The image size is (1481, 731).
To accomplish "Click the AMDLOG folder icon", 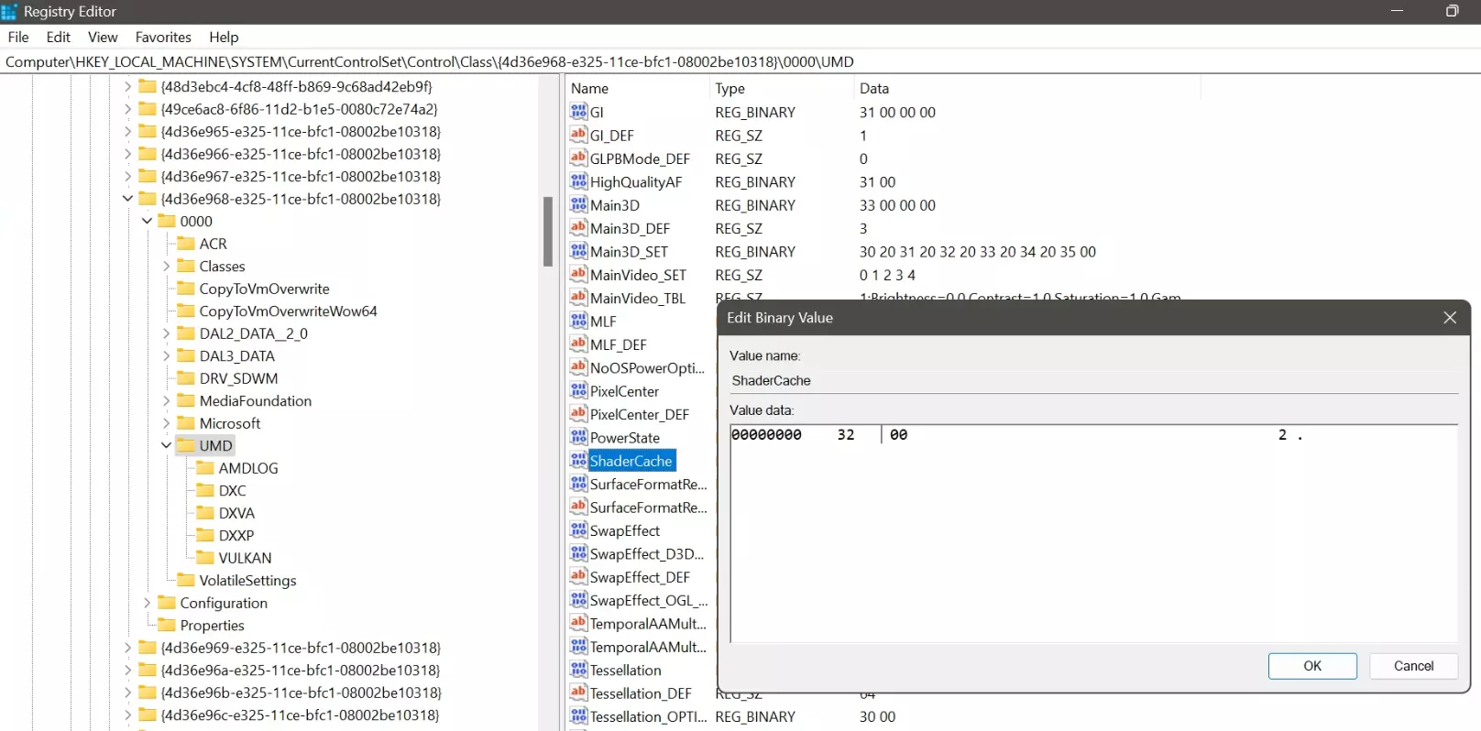I will coord(205,468).
